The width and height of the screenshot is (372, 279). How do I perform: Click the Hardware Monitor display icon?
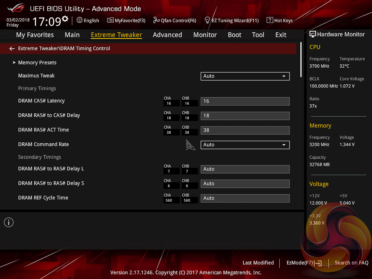tap(313, 35)
